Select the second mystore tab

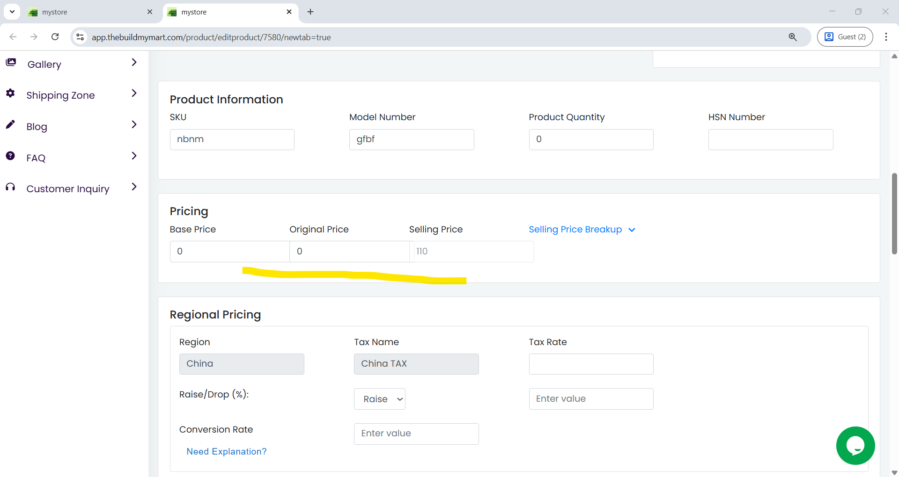click(x=229, y=12)
